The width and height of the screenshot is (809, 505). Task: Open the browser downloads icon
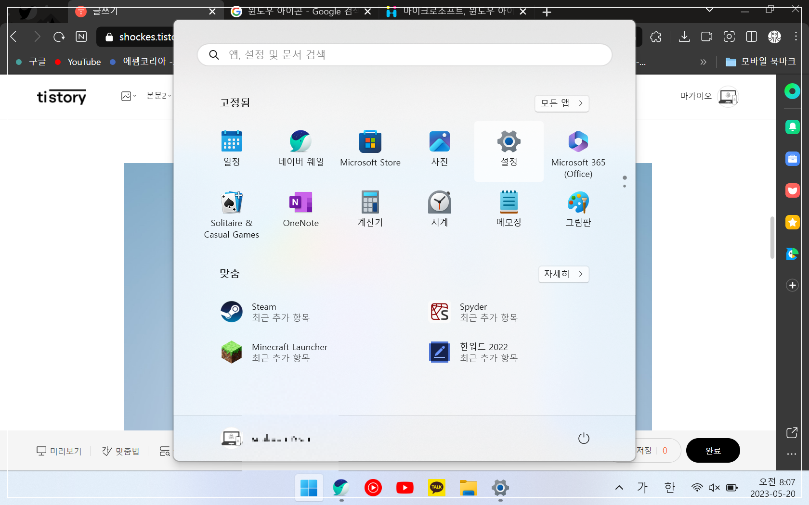pos(684,37)
